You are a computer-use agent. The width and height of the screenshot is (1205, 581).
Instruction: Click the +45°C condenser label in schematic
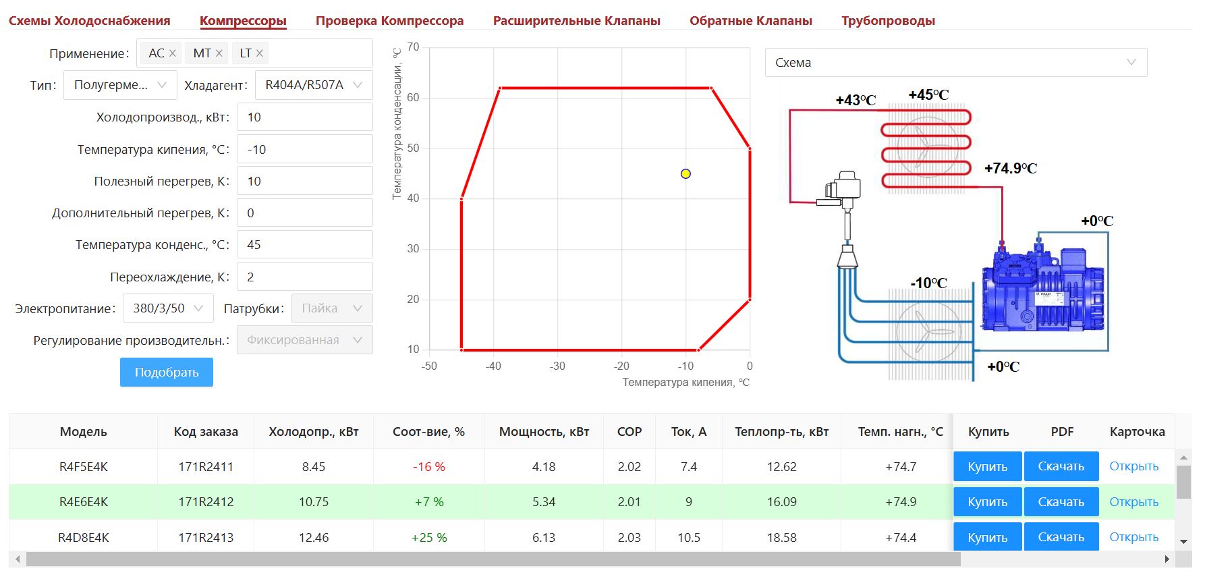[928, 95]
